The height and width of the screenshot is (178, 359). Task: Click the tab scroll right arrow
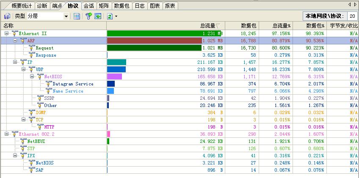pos(355,4)
